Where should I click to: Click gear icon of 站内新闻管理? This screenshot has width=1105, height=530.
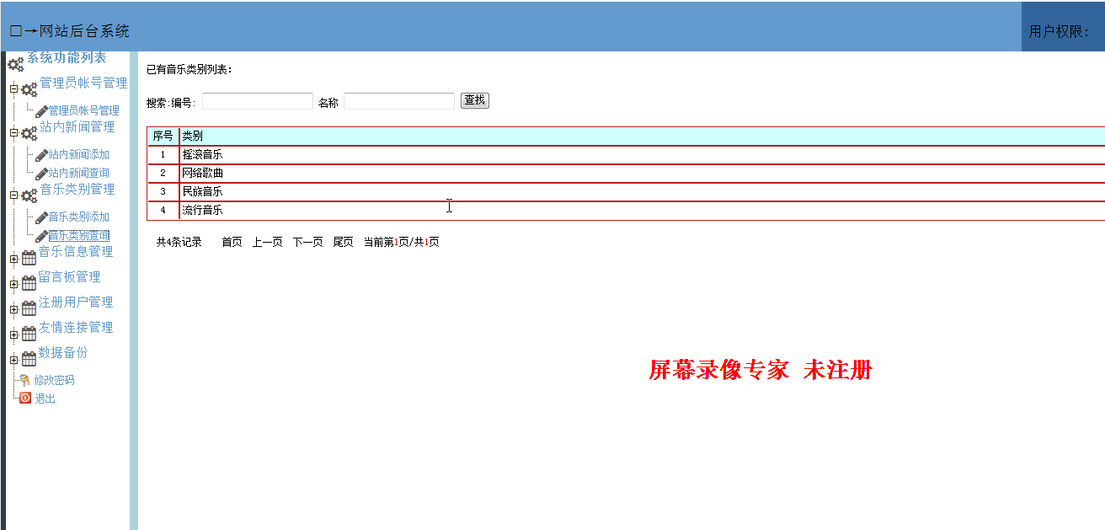click(29, 132)
